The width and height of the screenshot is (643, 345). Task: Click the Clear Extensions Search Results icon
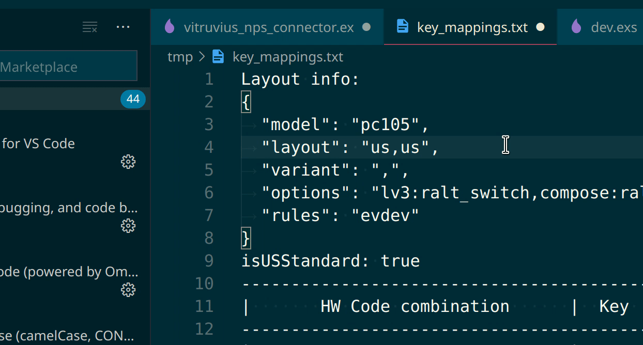(90, 27)
